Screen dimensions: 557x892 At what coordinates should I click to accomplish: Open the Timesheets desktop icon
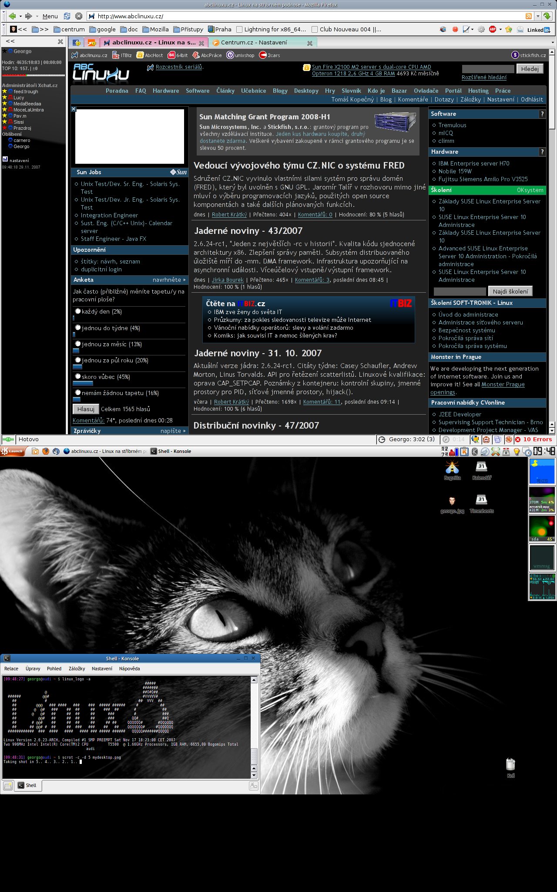point(482,504)
